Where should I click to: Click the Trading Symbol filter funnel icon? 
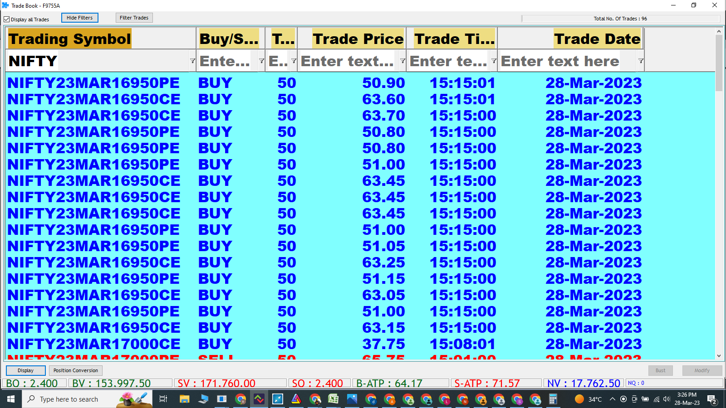click(192, 61)
